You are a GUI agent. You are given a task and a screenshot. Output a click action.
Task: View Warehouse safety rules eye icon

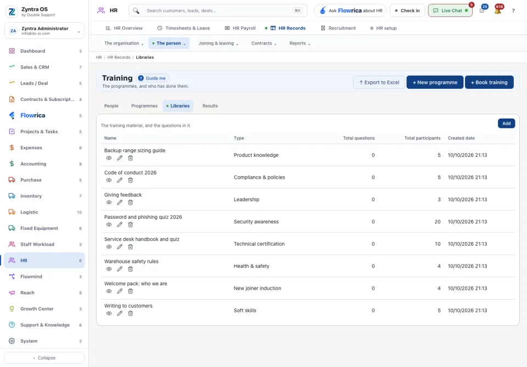click(109, 269)
